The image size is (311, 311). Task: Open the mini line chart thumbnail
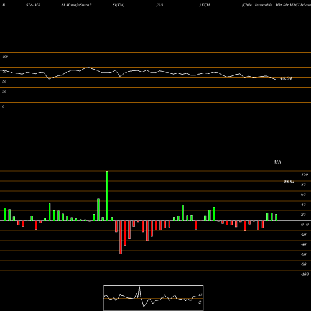[x=154, y=298]
